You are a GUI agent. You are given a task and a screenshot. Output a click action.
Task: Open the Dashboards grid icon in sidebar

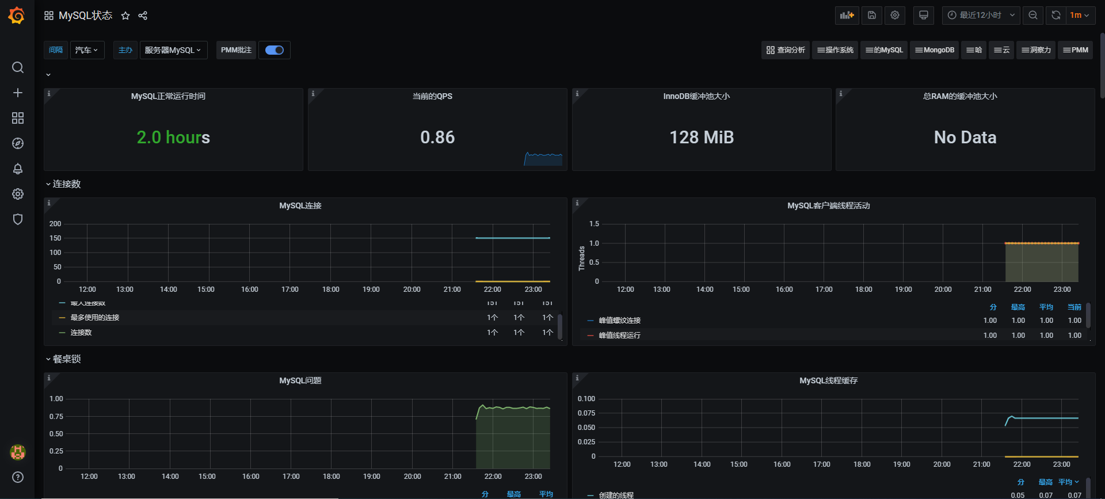tap(18, 118)
